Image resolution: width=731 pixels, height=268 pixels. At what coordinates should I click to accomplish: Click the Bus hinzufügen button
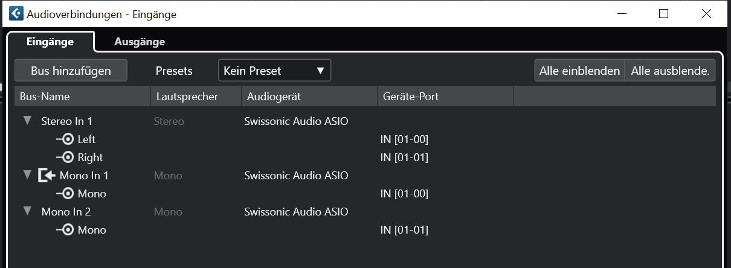tap(71, 71)
